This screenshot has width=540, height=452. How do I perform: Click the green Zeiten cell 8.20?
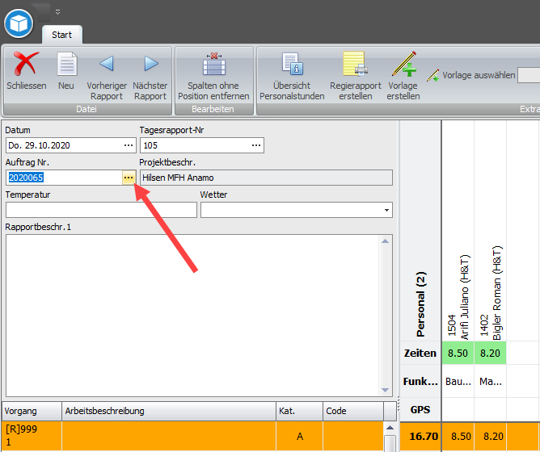[491, 354]
